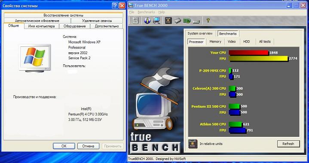Open the blue info icon in toolbar
Image resolution: width=309 pixels, height=163 pixels.
[x=147, y=20]
